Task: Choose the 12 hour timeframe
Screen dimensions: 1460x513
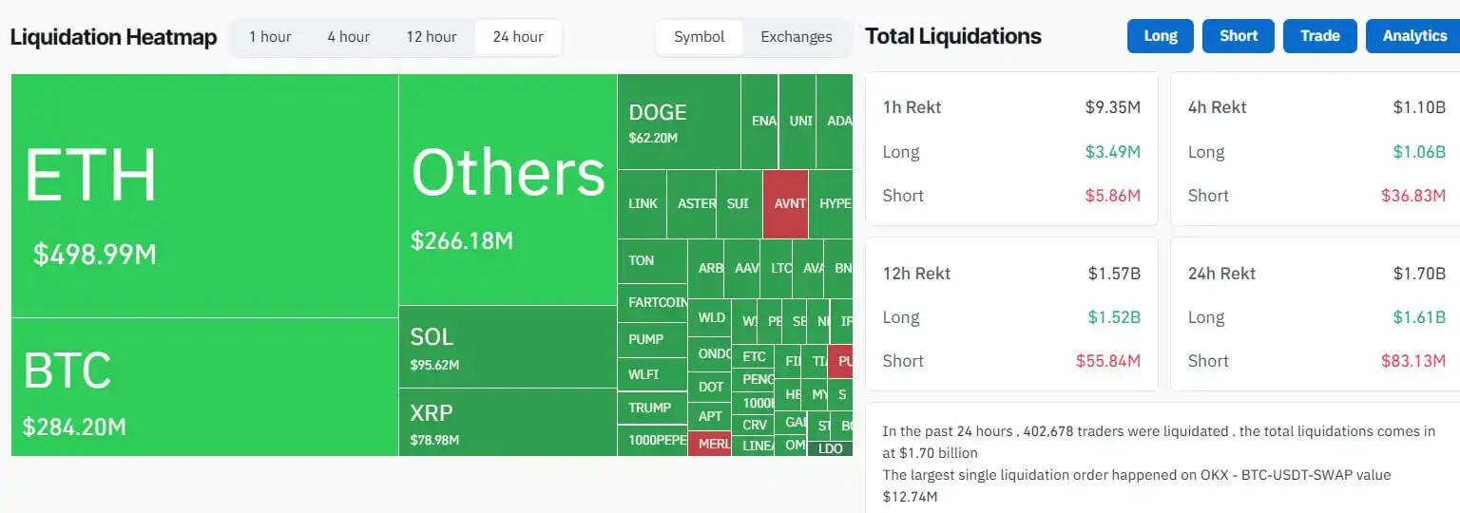Action: coord(432,37)
